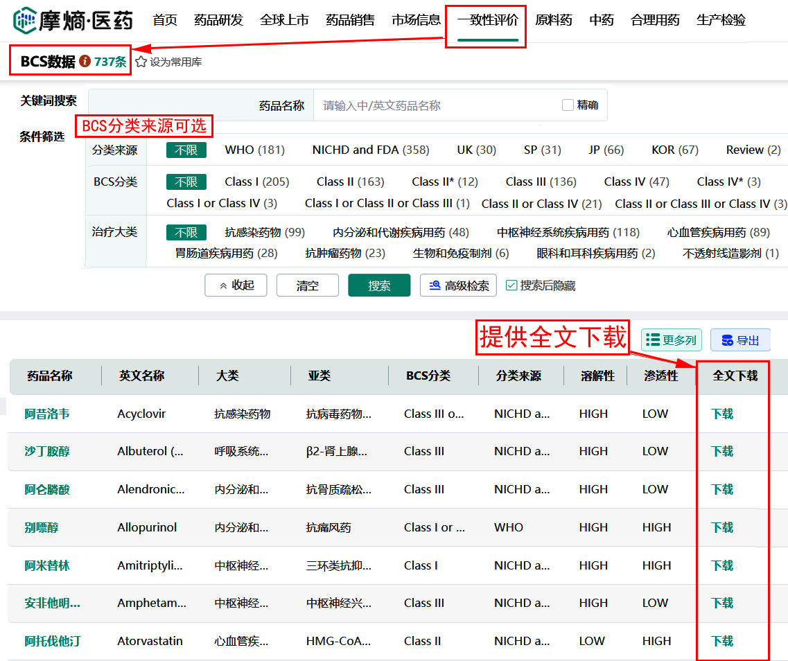Screen dimensions: 788x661
Task: Uncheck the 搜索后隐藏 checkbox
Action: pyautogui.click(x=511, y=285)
